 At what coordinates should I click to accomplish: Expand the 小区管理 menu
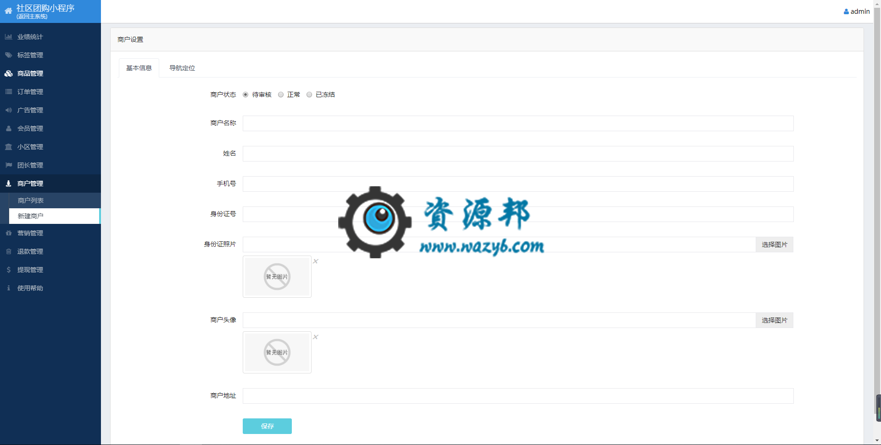click(x=50, y=147)
